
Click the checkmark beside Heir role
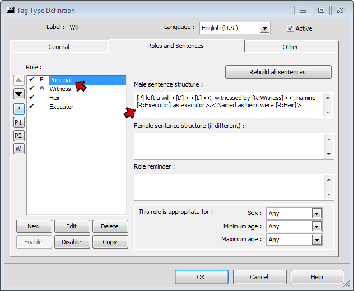click(x=32, y=97)
